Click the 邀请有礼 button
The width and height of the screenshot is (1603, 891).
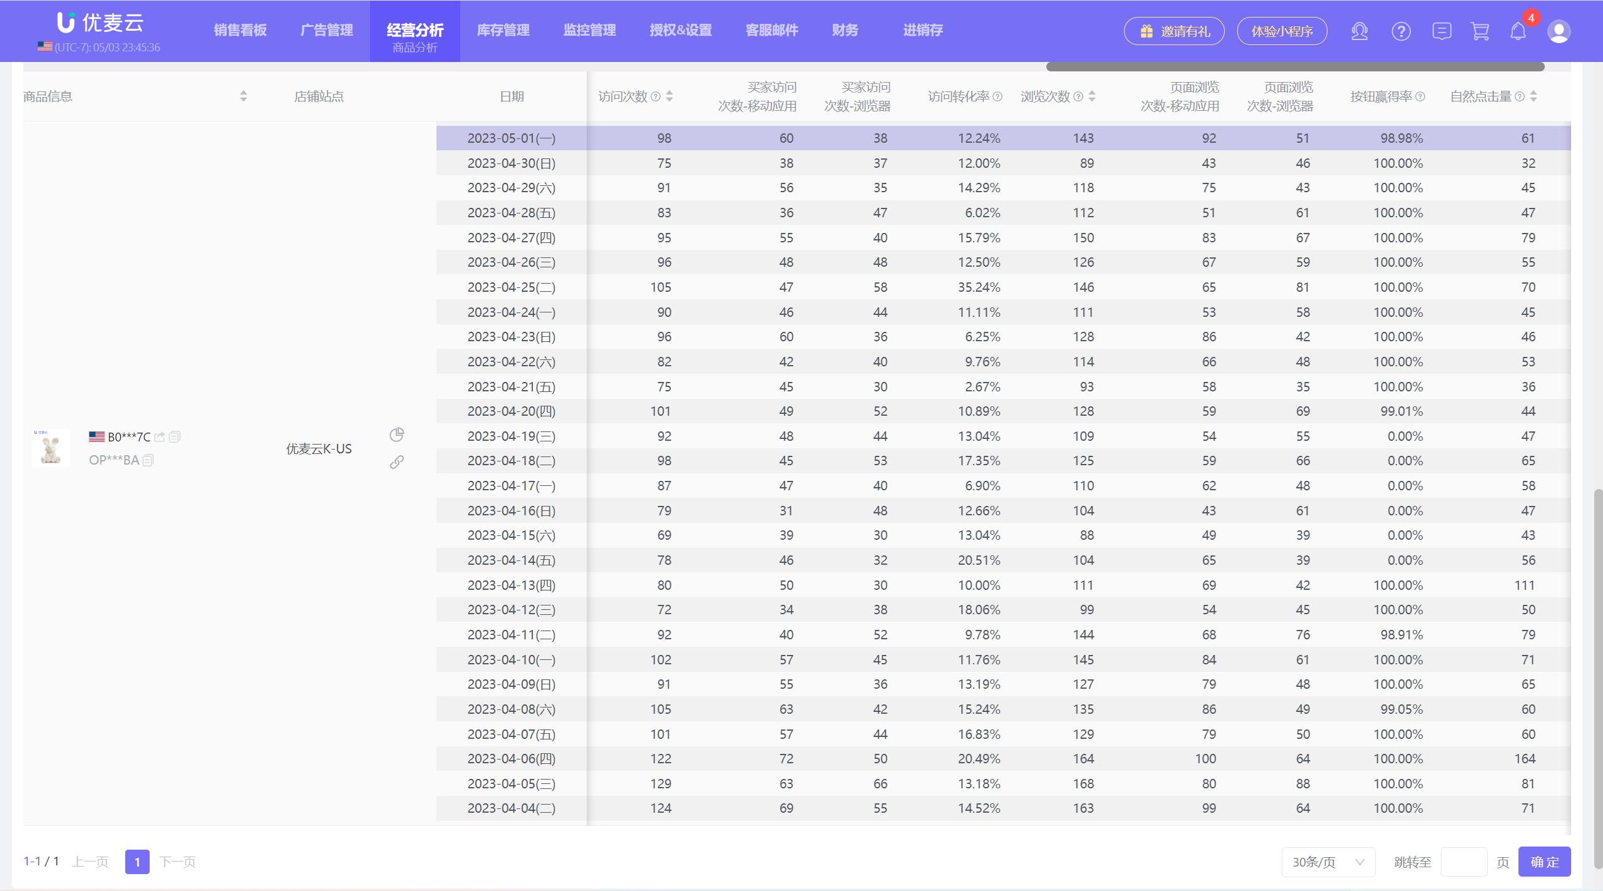point(1173,31)
